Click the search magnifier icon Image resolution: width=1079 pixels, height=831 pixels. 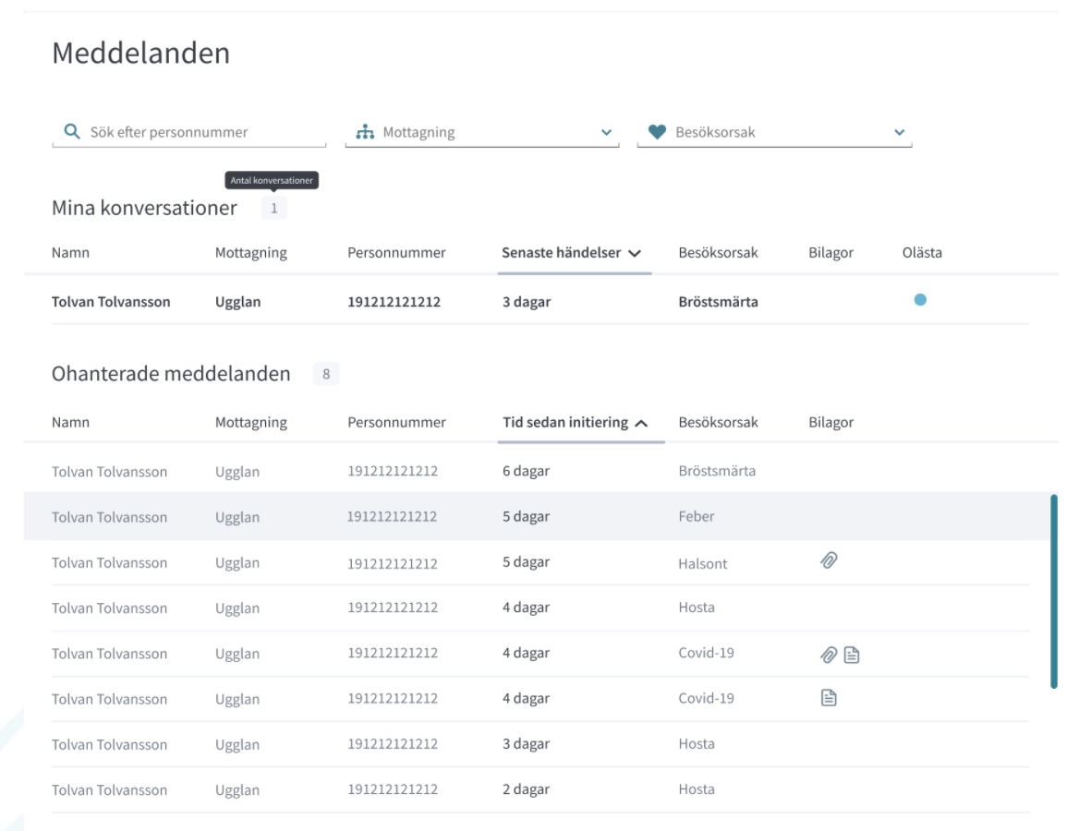point(71,131)
